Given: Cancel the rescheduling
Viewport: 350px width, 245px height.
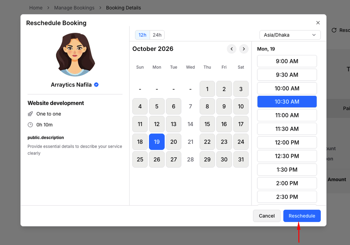Looking at the screenshot, I should coord(267,216).
